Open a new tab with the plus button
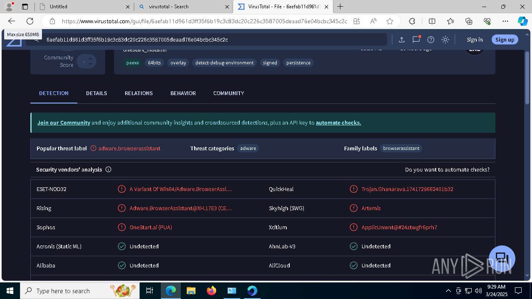 point(340,7)
